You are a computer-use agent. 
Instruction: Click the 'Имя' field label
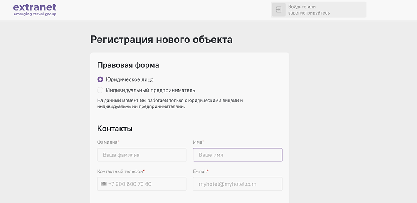coord(198,142)
